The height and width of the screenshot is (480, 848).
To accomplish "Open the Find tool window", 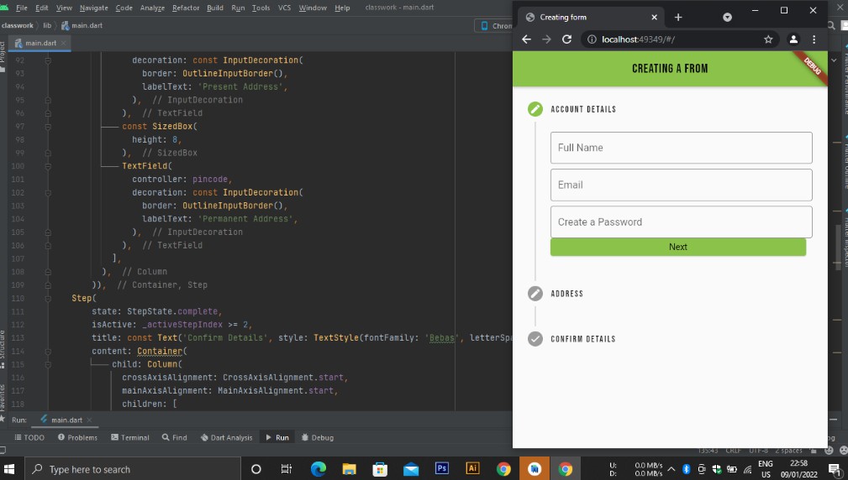I will tap(174, 437).
